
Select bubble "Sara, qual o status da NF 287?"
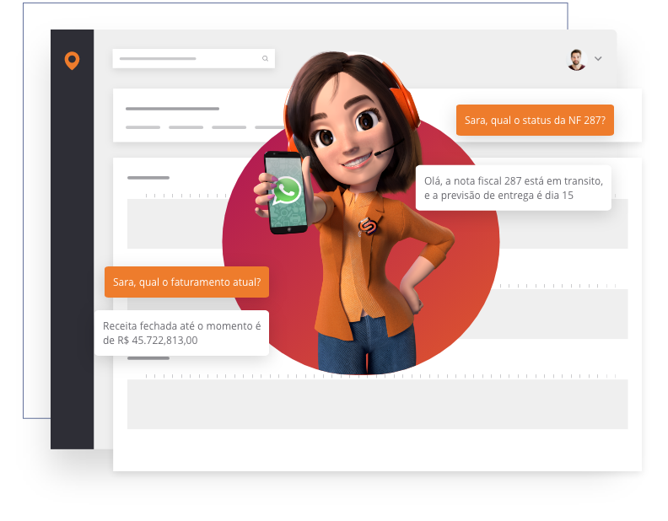535,120
